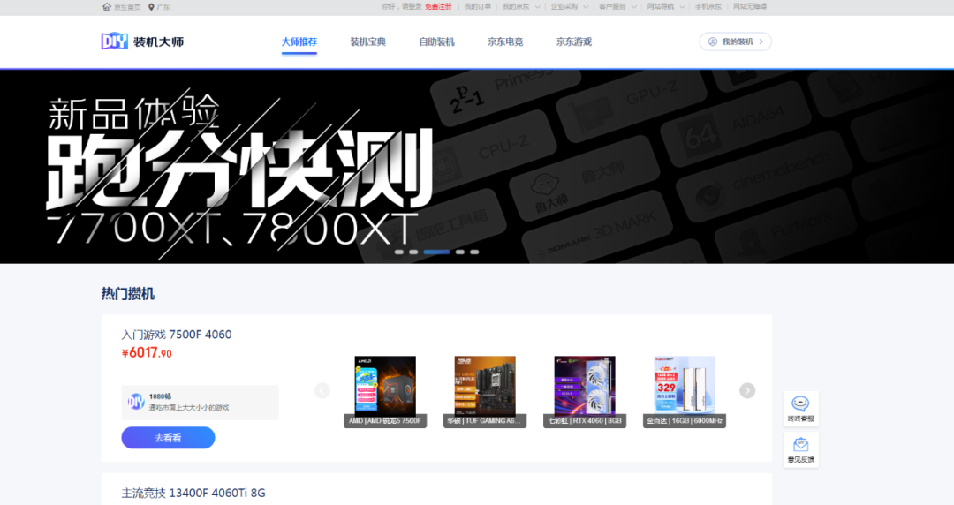
Task: Select the first banner carousel dot
Action: click(x=399, y=252)
